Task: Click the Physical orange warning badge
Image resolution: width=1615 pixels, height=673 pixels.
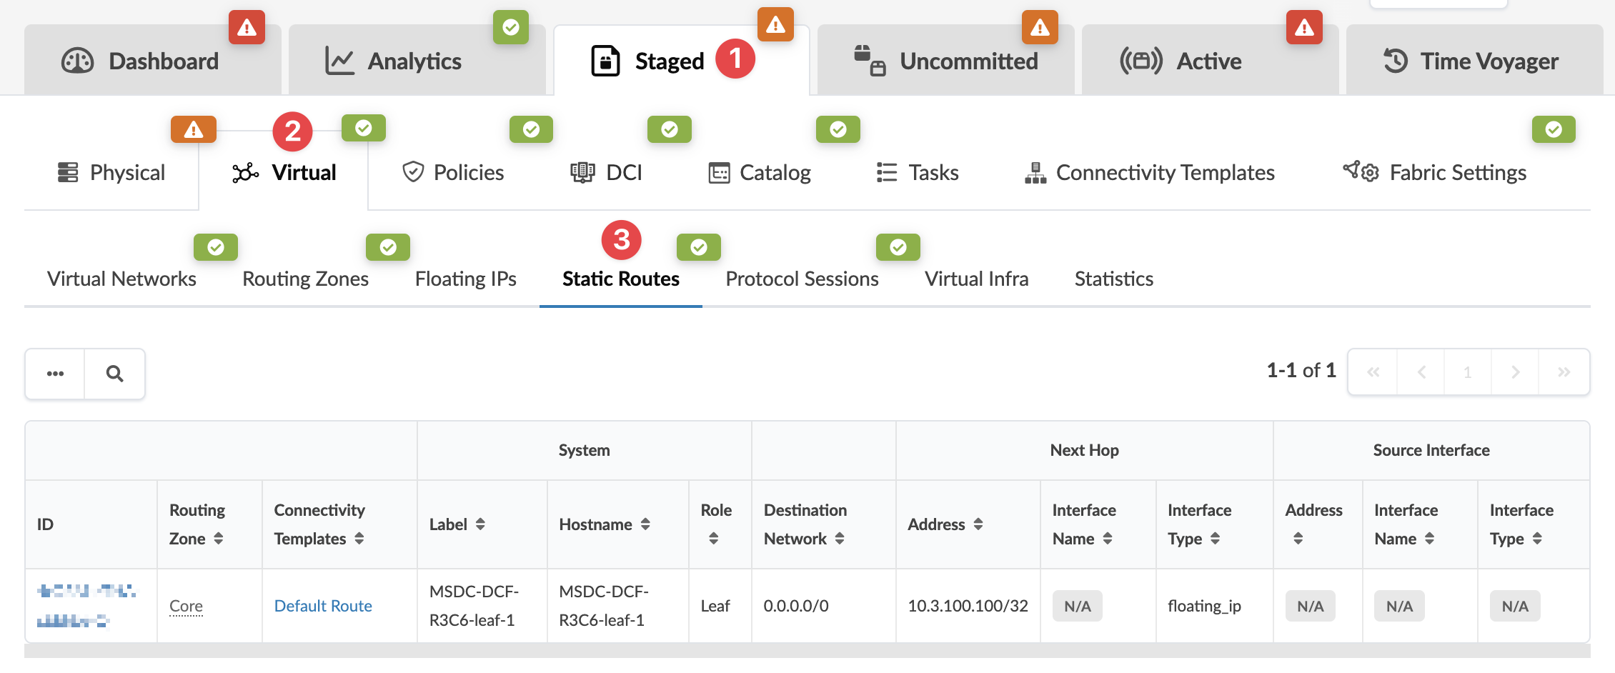Action: (193, 130)
